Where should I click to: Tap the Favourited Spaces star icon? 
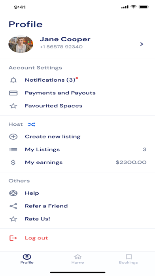pos(13,106)
